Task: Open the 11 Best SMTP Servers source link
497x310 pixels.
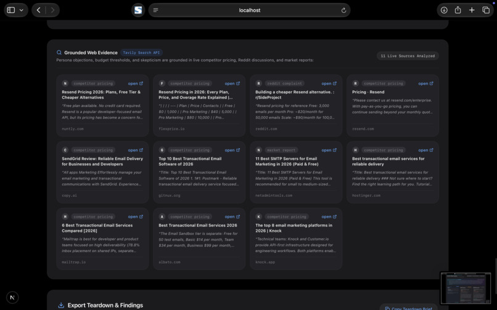Action: tap(329, 150)
